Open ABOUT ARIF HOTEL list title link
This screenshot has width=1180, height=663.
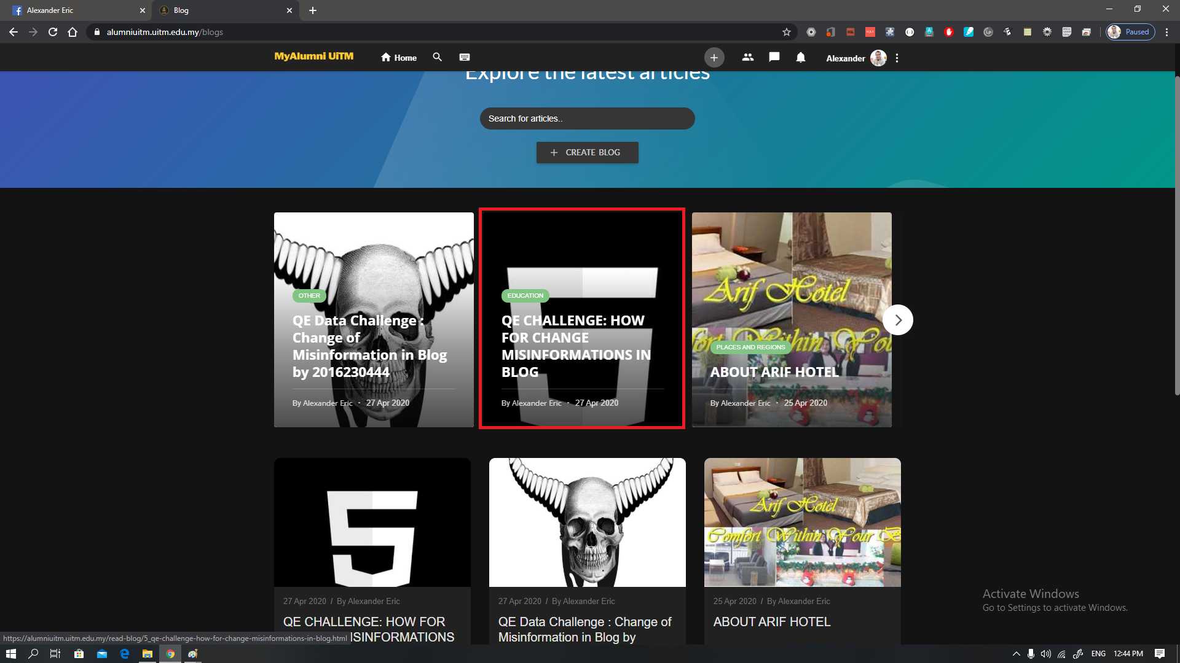(772, 622)
